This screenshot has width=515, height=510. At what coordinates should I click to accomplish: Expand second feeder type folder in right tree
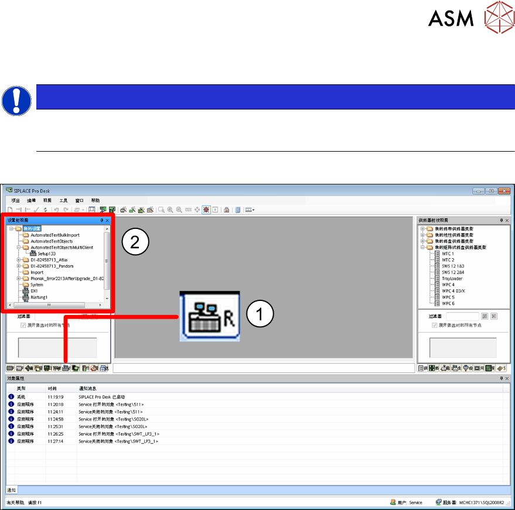[x=422, y=235]
